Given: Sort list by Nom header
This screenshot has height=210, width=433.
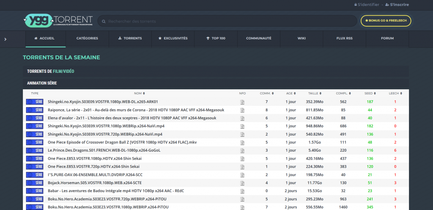Looking at the screenshot, I should tap(139, 93).
